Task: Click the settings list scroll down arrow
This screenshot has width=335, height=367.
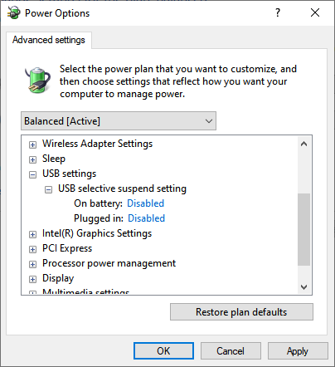Action: coord(304,287)
